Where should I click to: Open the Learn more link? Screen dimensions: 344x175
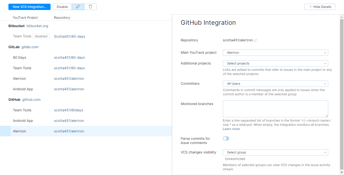(x=231, y=129)
